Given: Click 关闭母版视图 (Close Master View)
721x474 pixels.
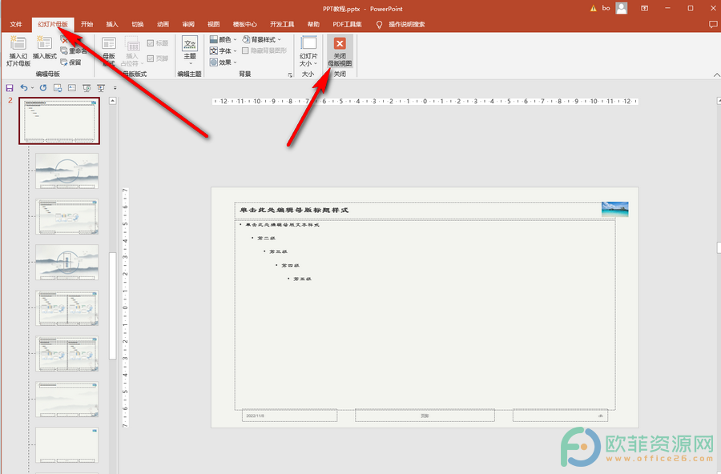Looking at the screenshot, I should click(x=340, y=51).
